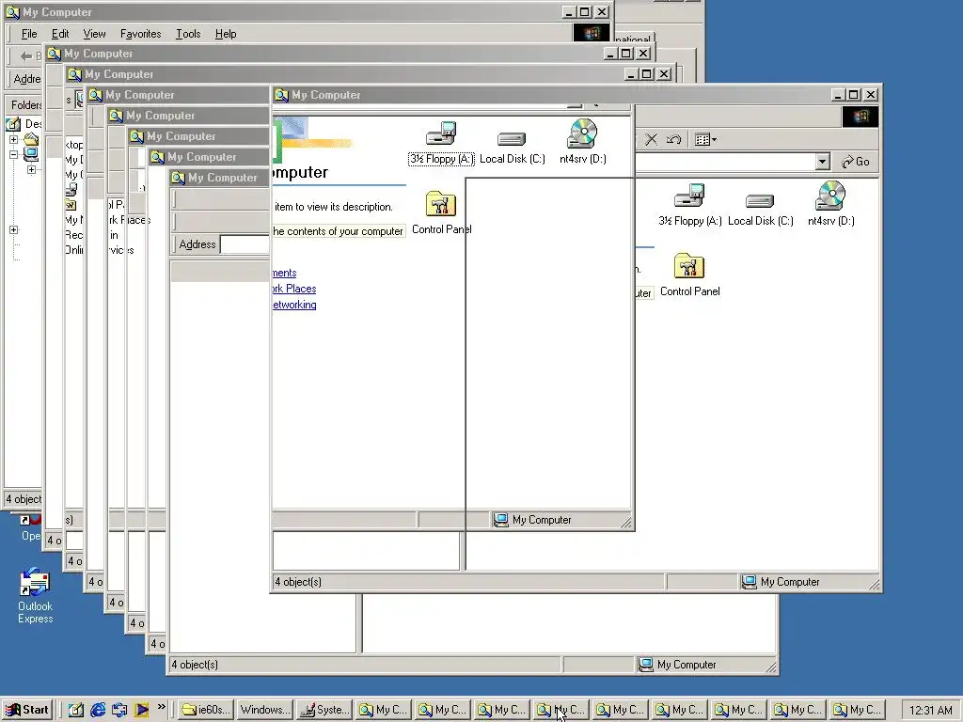Select Local Disk (C:) in the pane with the blue links
963x722 pixels.
point(513,148)
